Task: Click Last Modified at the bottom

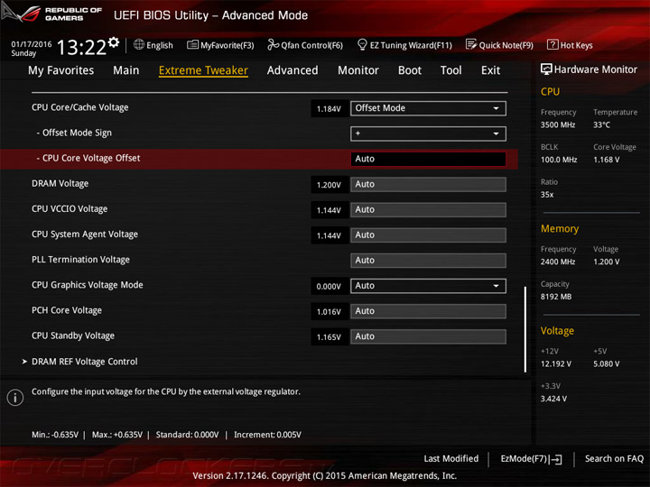Action: tap(451, 458)
